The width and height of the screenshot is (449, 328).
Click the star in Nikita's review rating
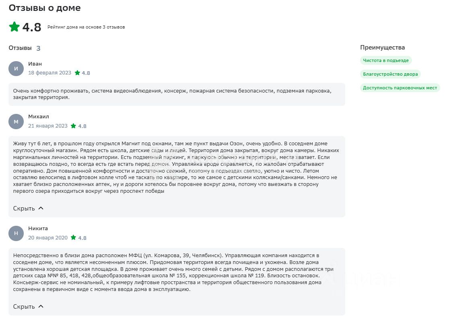[x=73, y=238]
